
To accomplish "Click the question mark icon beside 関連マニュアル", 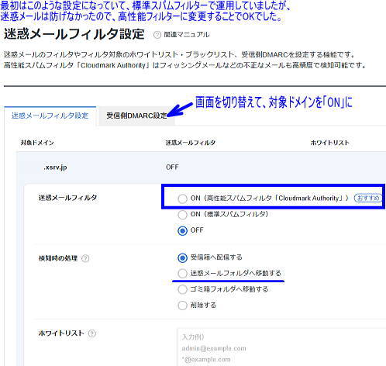I will point(157,35).
